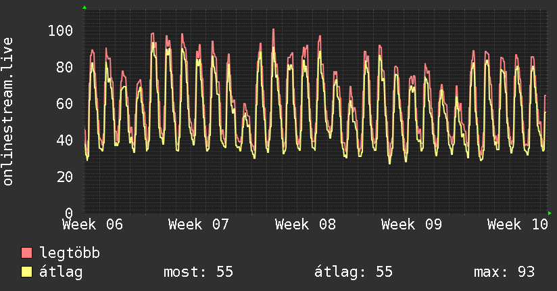Click the 'most: 55' value
557x291 pixels.
tap(198, 272)
